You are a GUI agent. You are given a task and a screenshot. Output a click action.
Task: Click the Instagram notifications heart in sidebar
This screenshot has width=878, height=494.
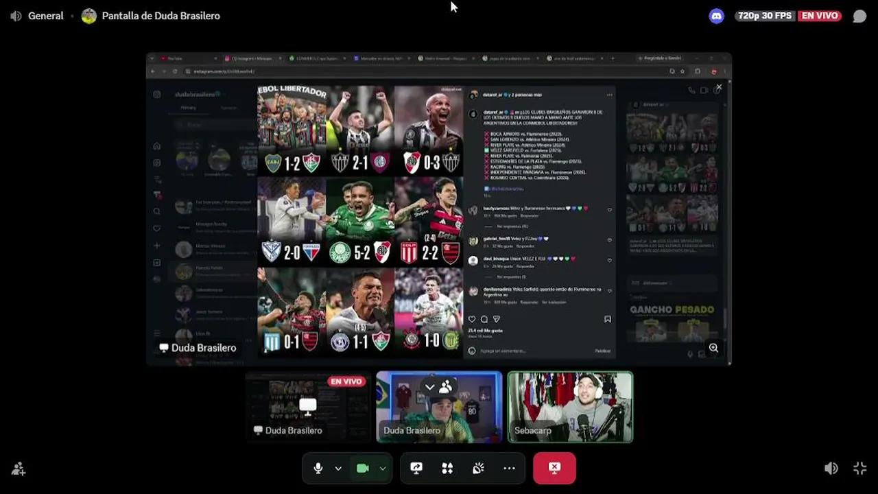[157, 228]
